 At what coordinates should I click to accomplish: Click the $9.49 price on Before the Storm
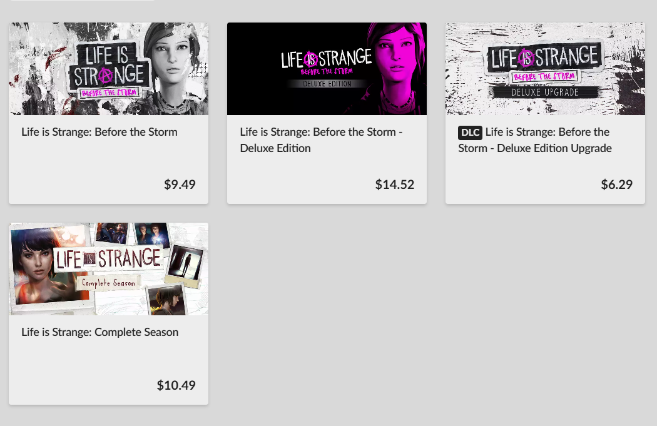tap(180, 185)
